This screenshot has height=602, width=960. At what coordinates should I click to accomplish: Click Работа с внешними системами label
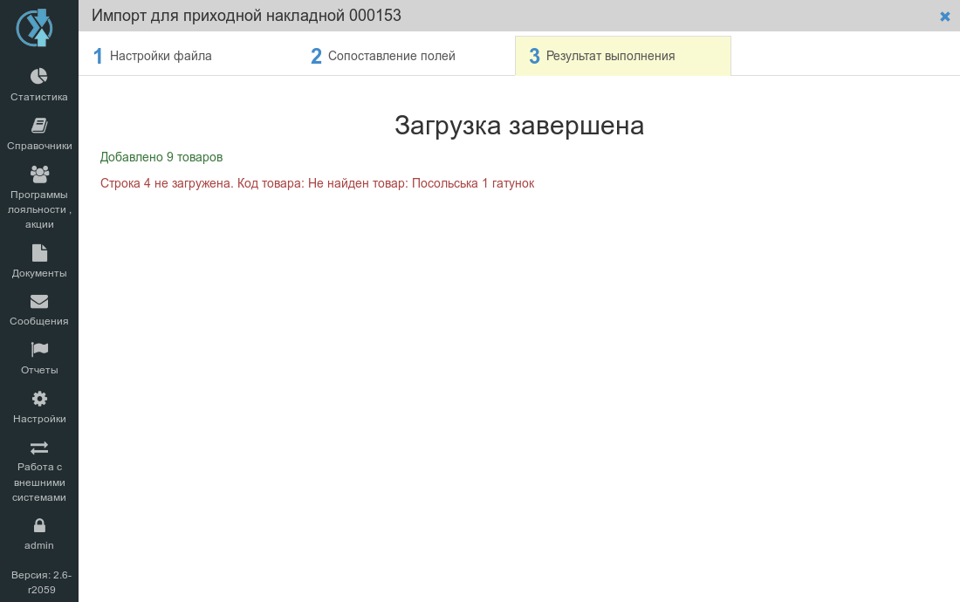39,482
